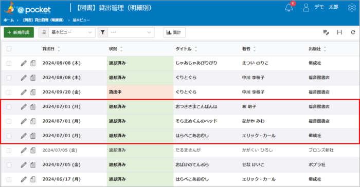Check the そらまめくんのベッド row checkbox
Viewport: 360px width, 187px height.
point(9,121)
